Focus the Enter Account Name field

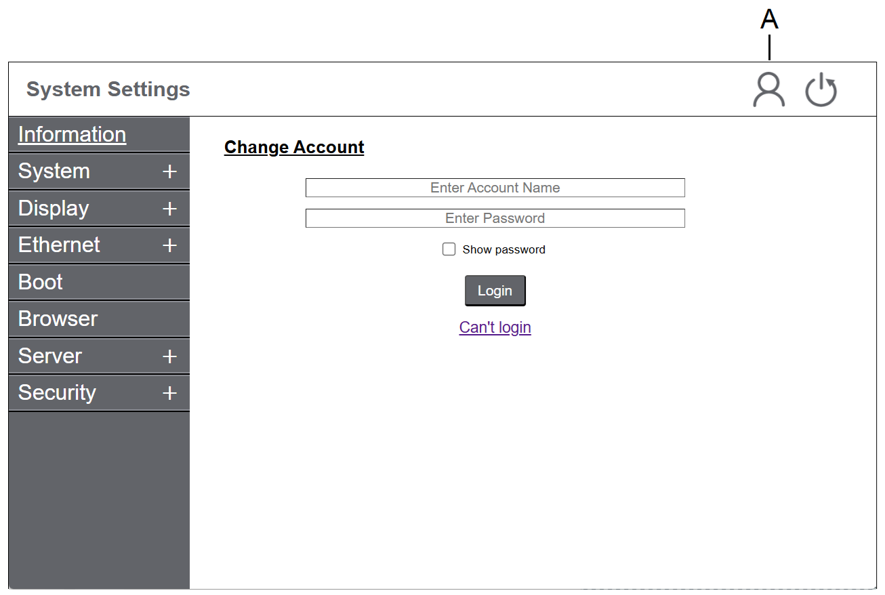(495, 188)
